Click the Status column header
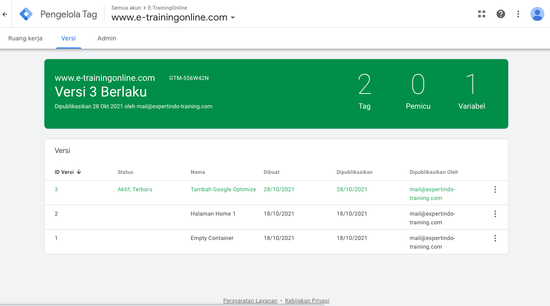 125,172
